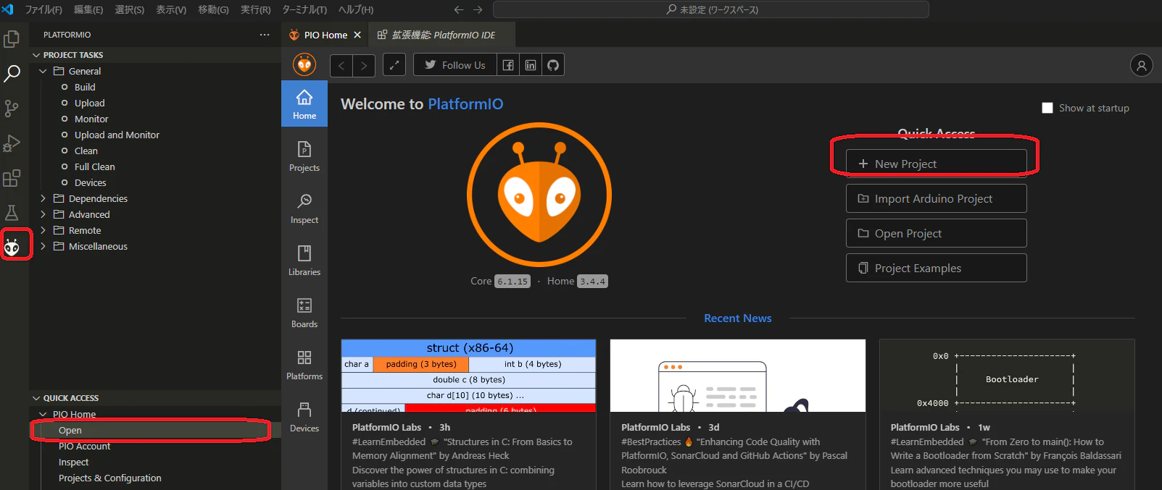Open PlatformIO LinkedIn page icon
This screenshot has height=490, width=1162.
click(531, 65)
